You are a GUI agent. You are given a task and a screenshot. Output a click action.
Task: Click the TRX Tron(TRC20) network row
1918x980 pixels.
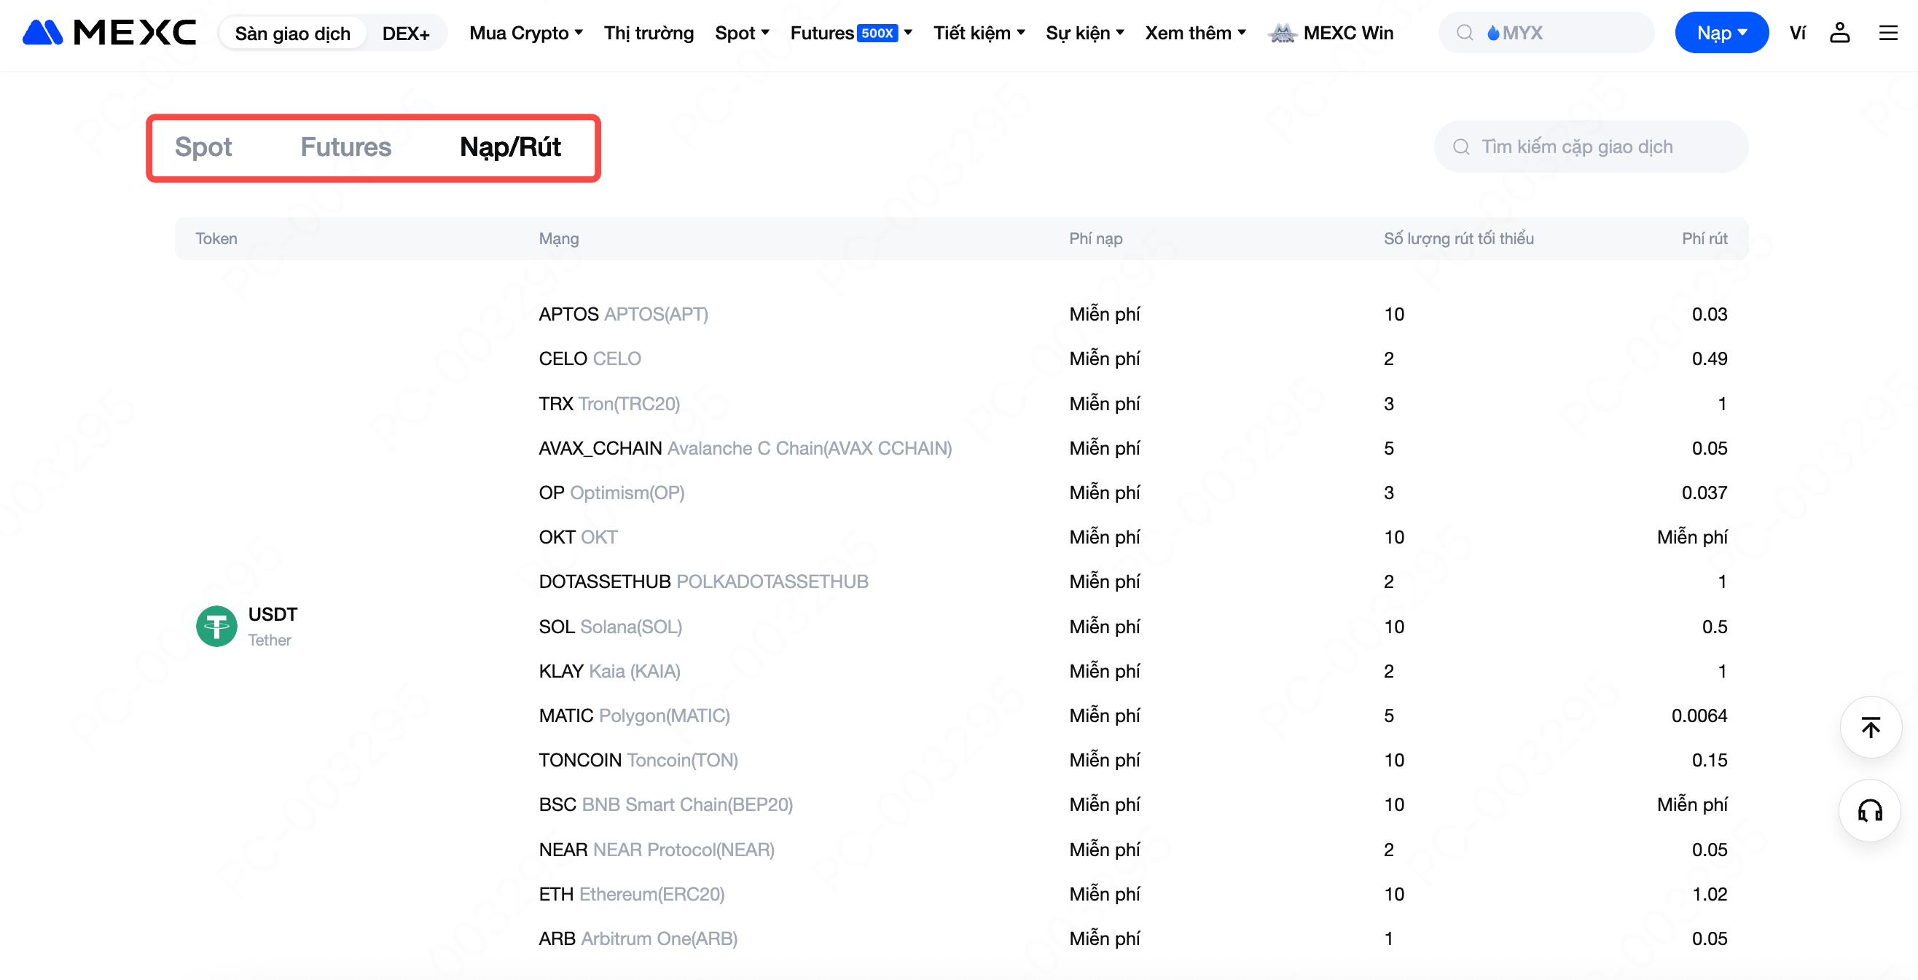click(1132, 404)
